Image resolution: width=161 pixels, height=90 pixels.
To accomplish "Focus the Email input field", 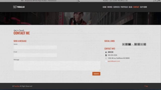I will tap(35, 55).
